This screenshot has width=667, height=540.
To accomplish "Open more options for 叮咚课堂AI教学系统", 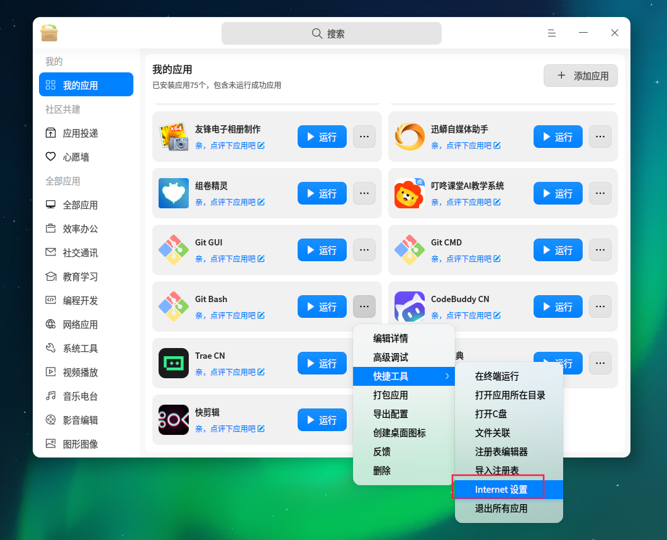I will pyautogui.click(x=600, y=193).
